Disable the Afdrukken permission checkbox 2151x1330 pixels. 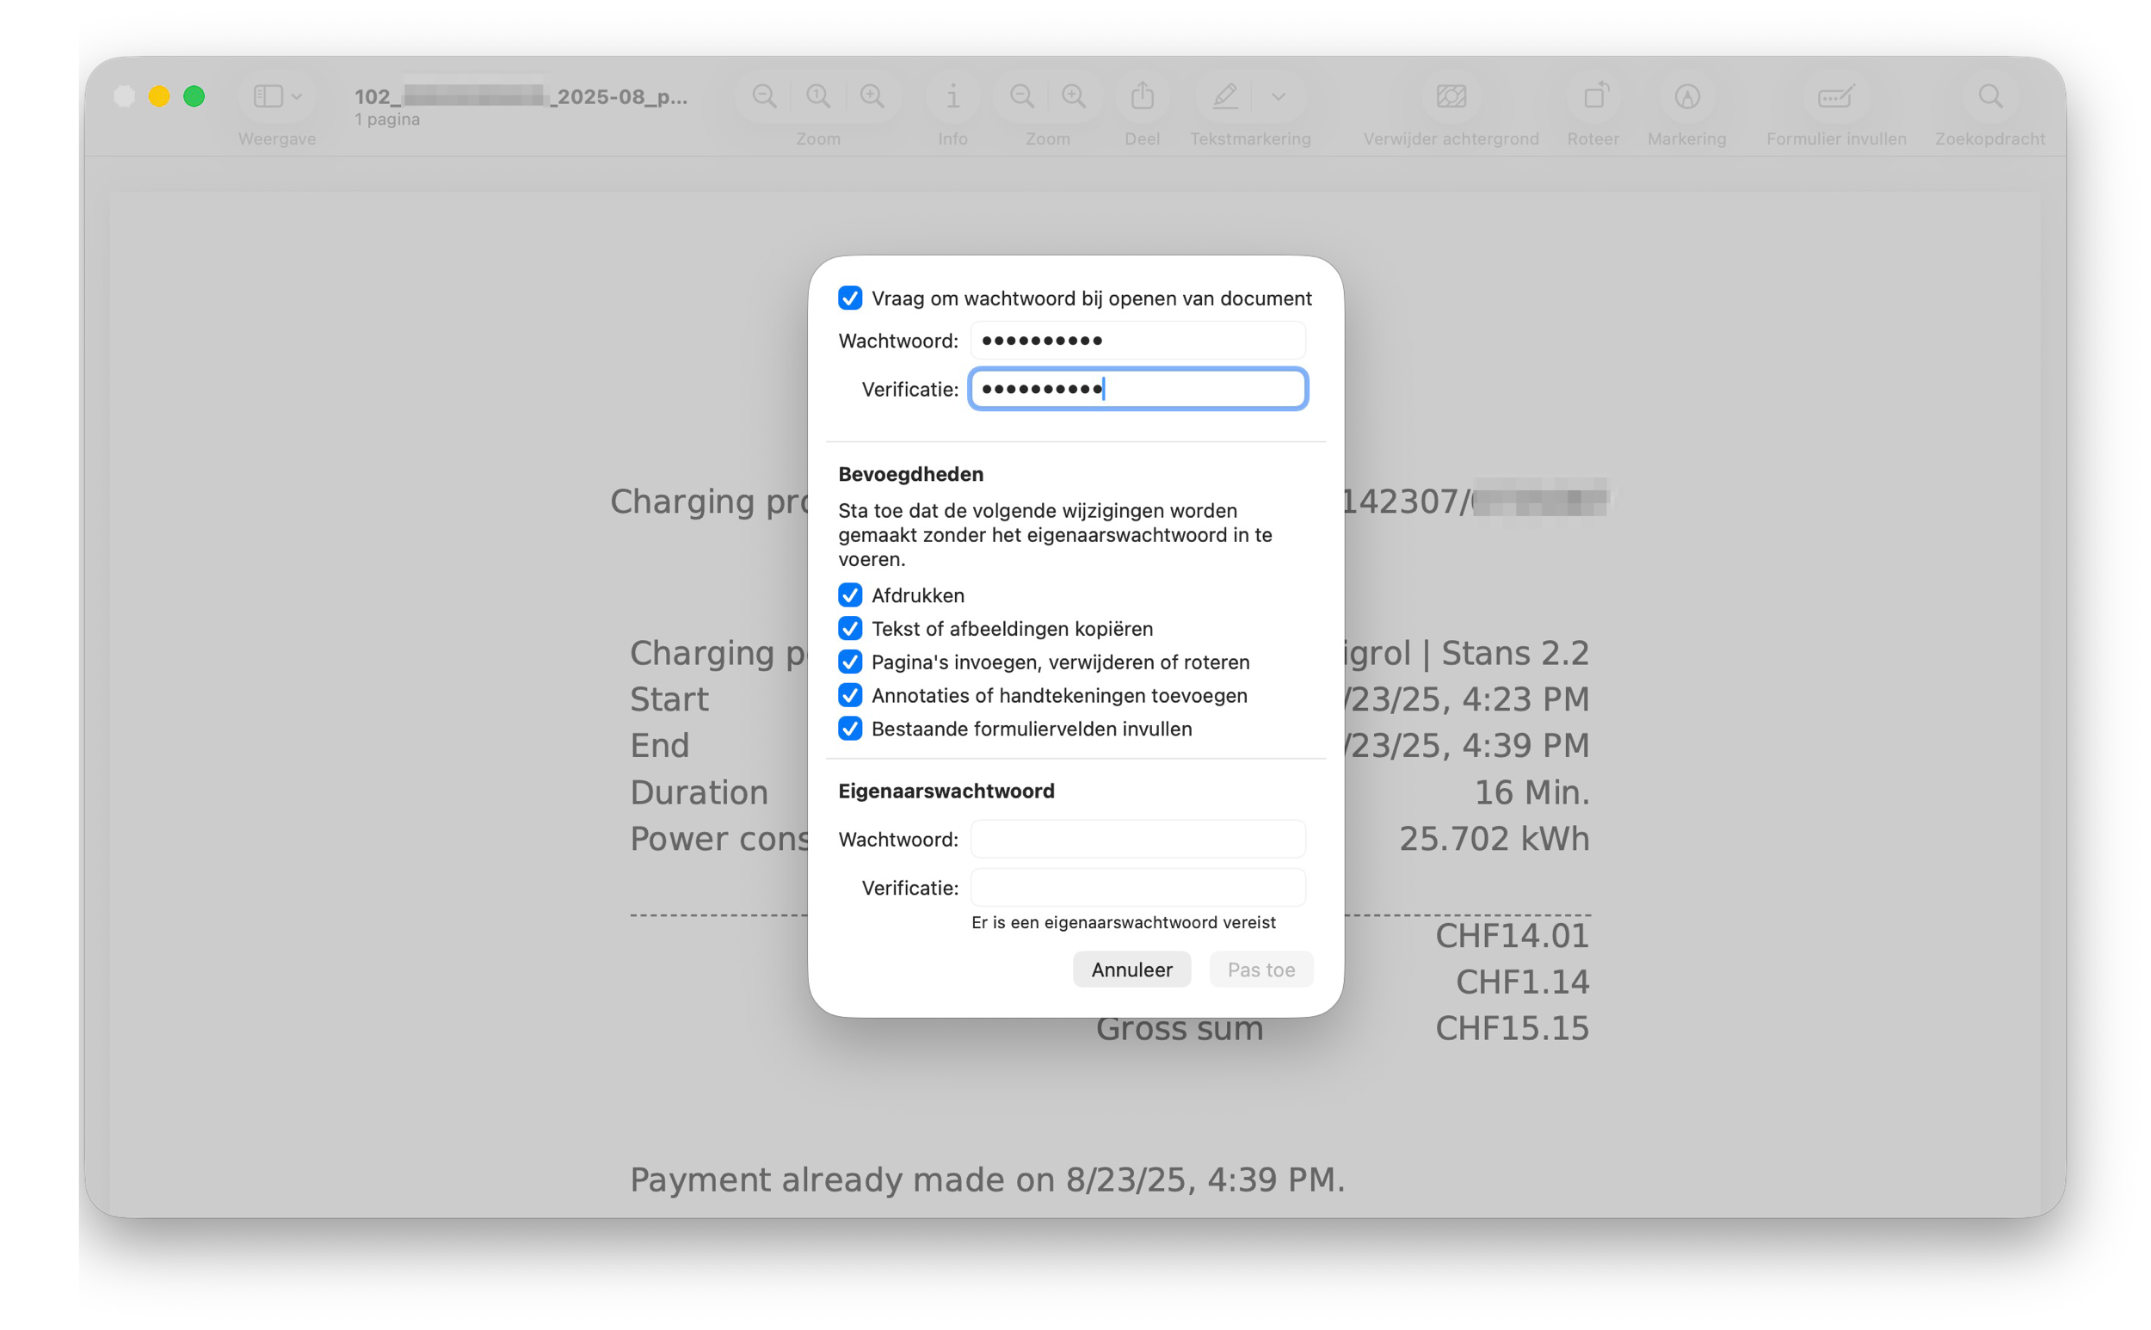[x=850, y=595]
